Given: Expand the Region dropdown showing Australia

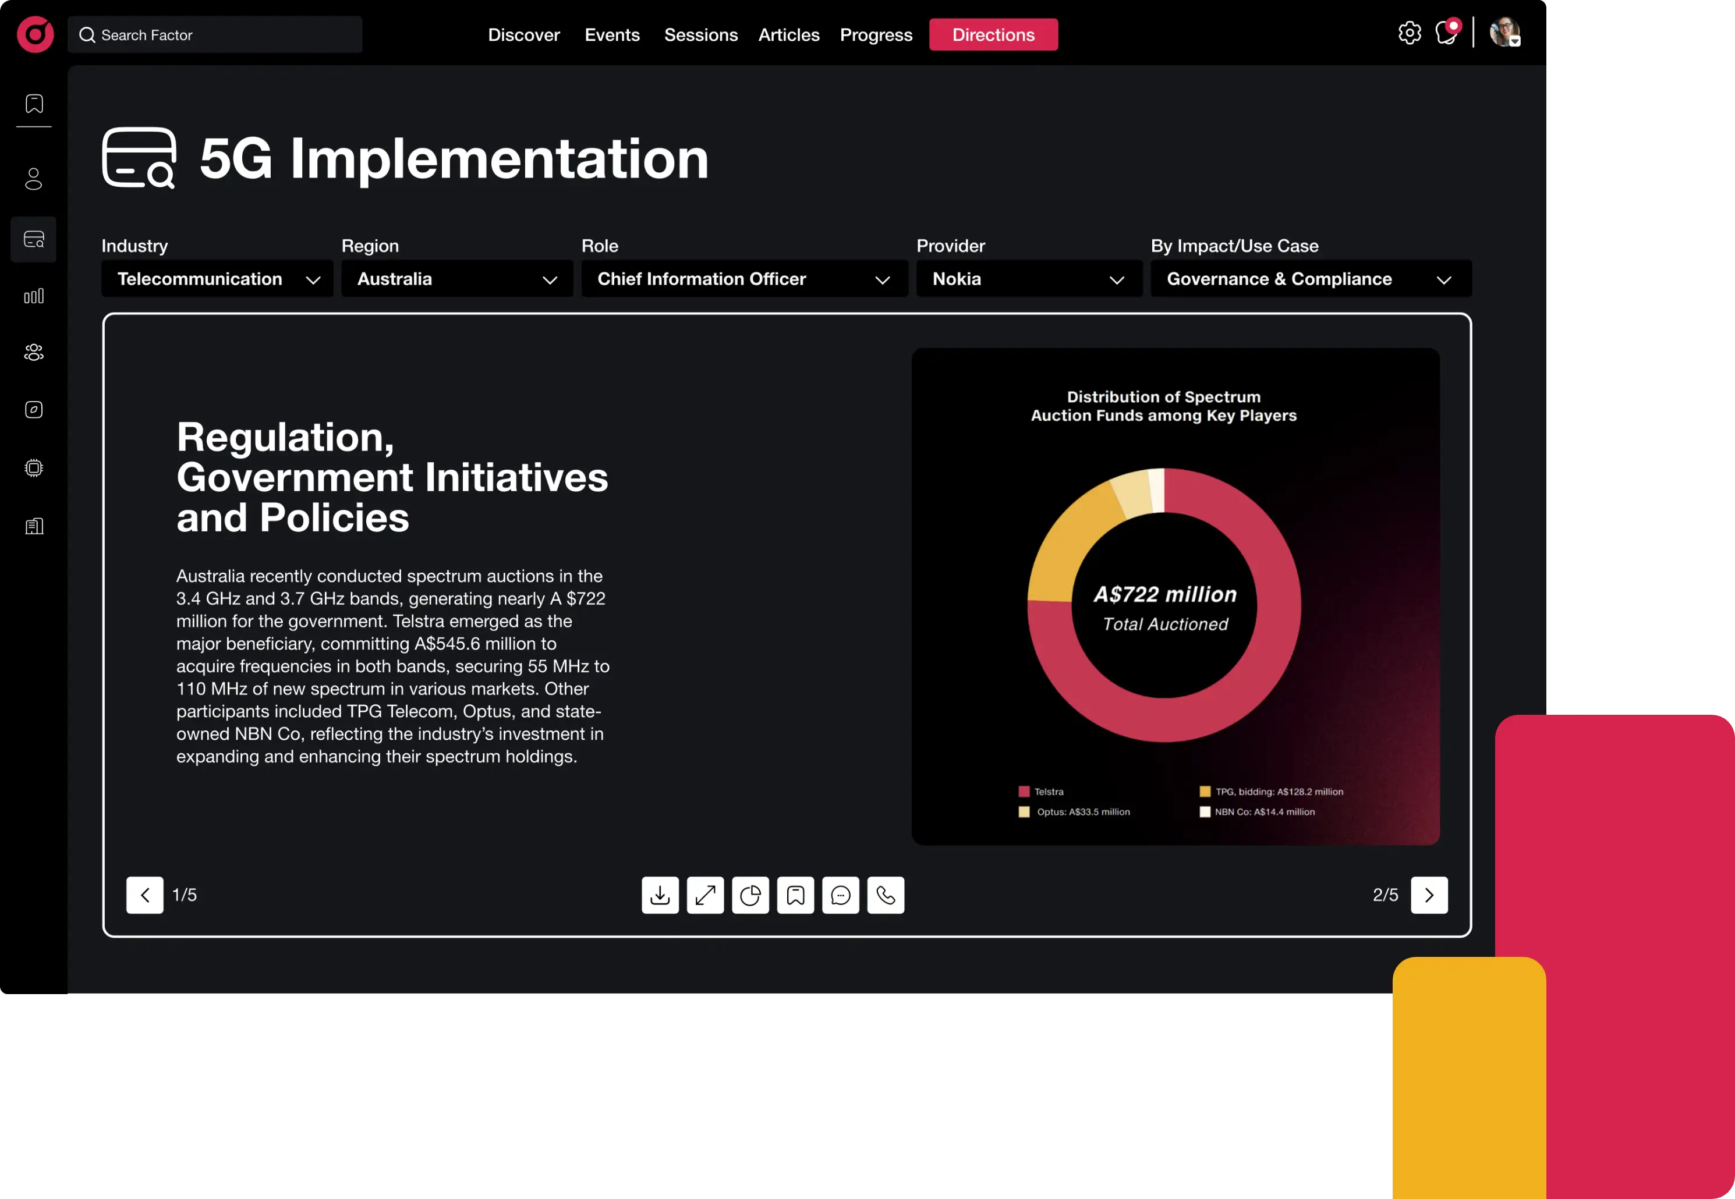Looking at the screenshot, I should pos(457,279).
